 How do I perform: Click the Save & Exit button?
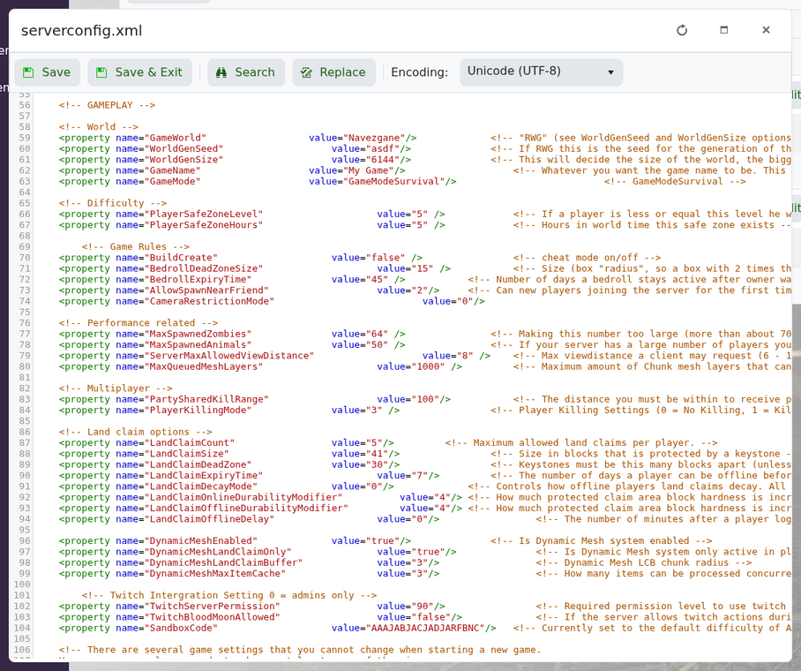pos(139,72)
